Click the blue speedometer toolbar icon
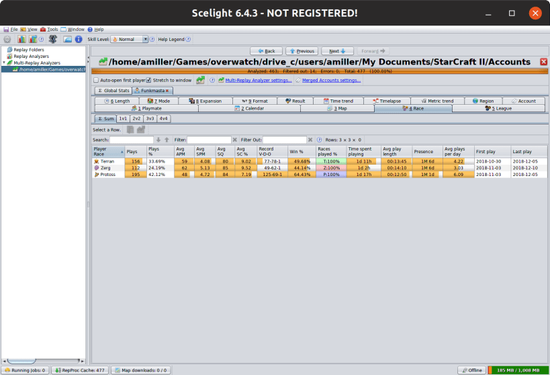The height and width of the screenshot is (375, 550). coord(68,40)
